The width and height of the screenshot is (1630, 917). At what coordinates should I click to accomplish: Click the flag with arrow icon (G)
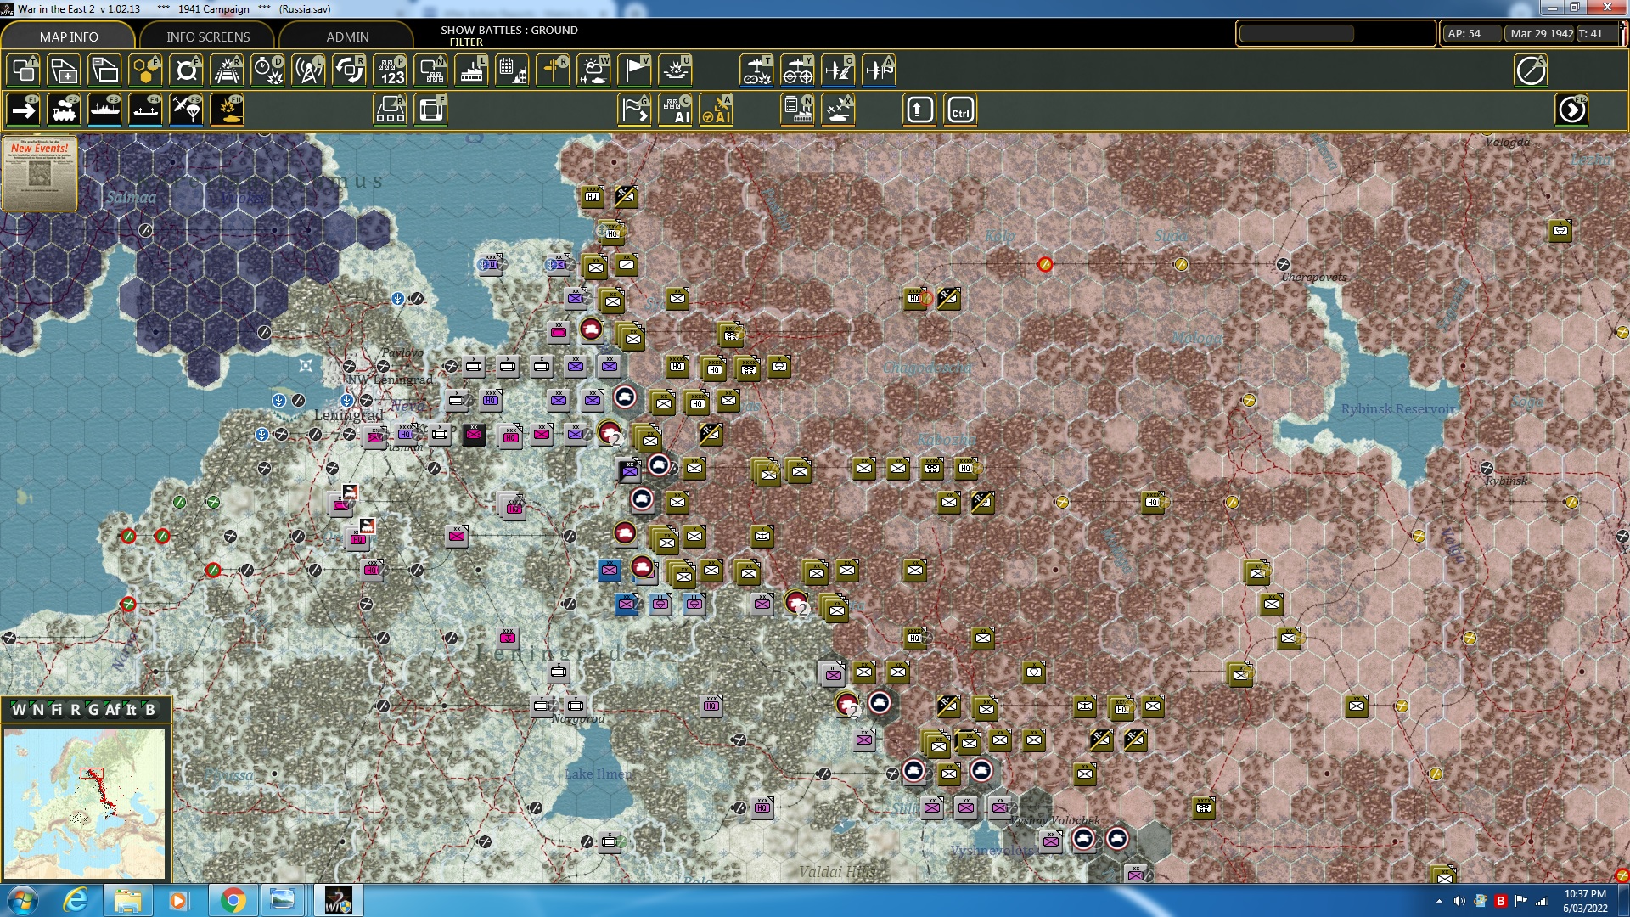click(x=634, y=110)
